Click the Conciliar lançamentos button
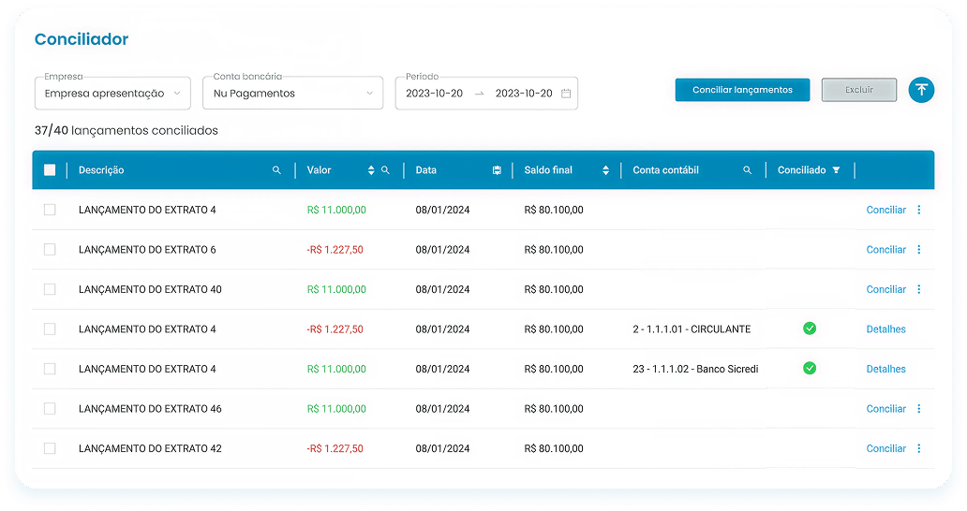967x511 pixels. click(742, 90)
